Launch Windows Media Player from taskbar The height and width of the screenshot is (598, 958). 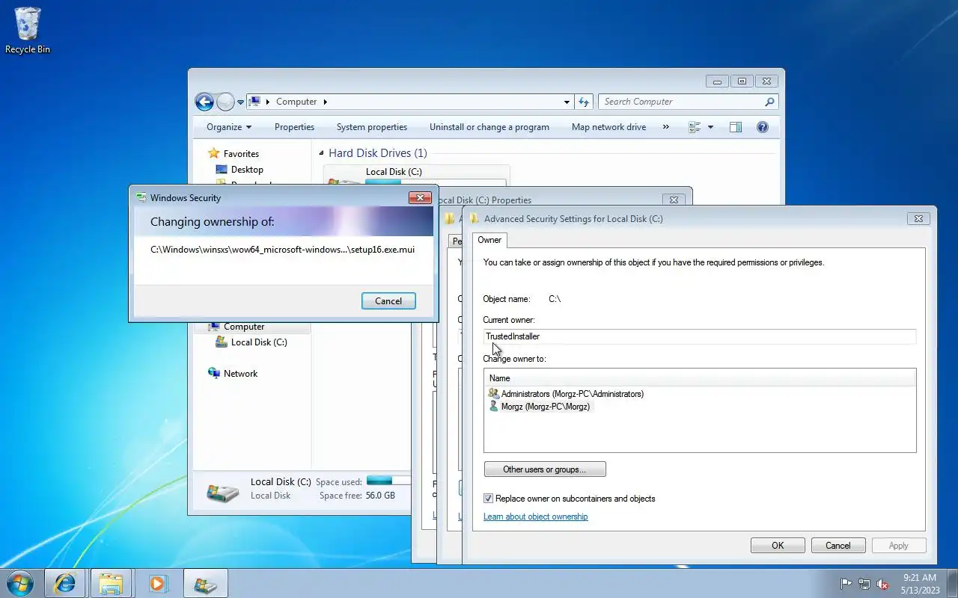click(x=157, y=583)
